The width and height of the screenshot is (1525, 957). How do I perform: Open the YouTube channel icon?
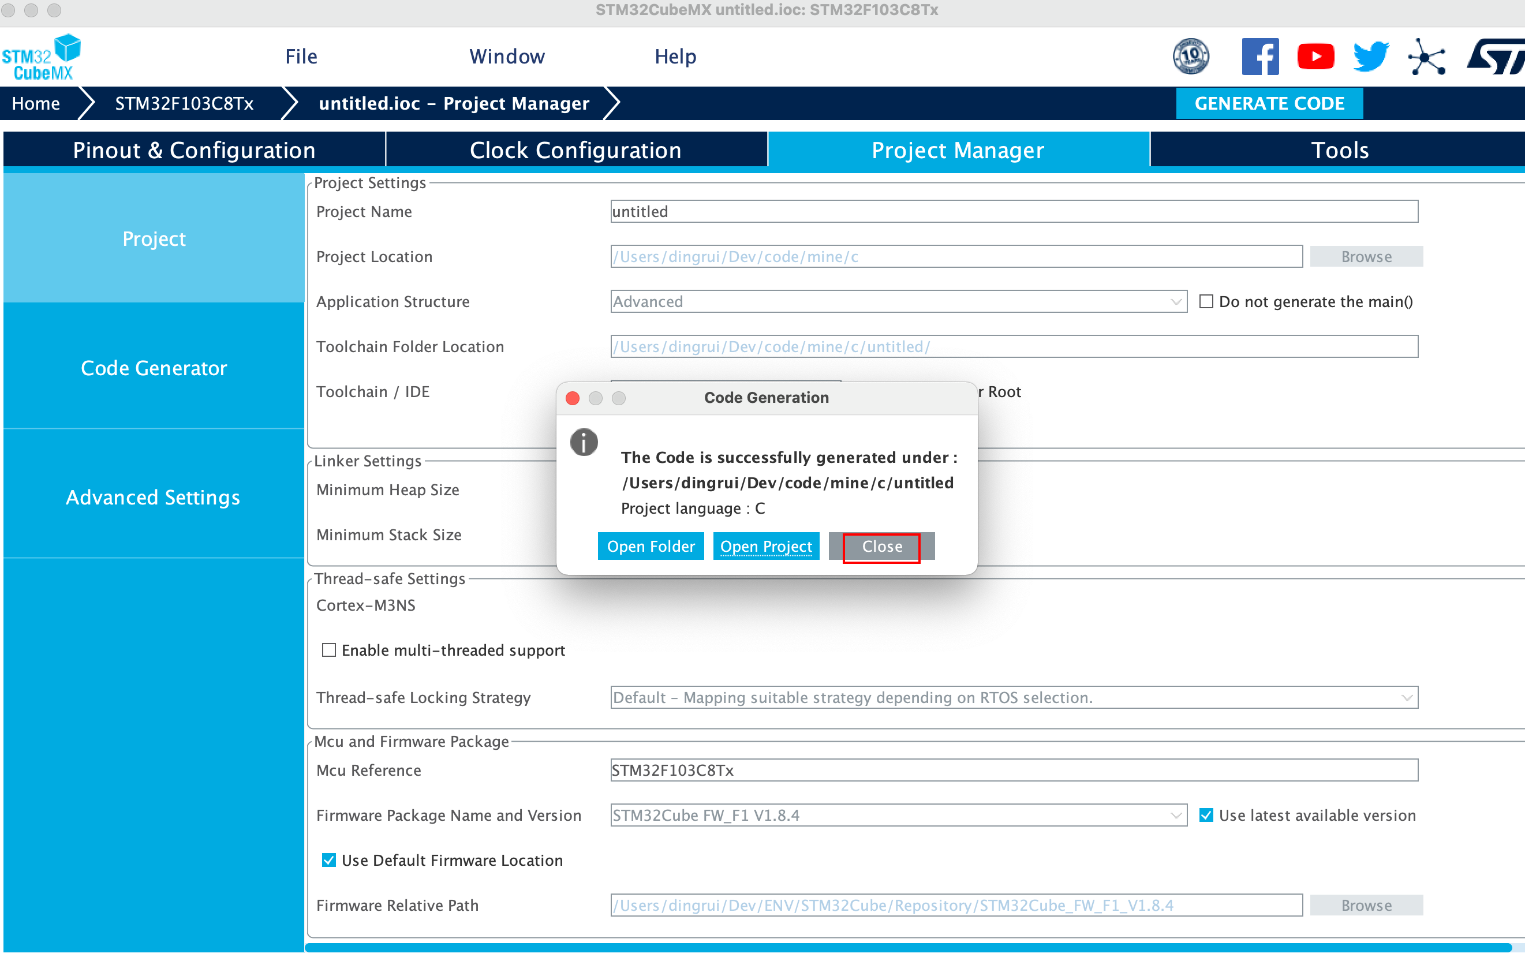click(1315, 57)
